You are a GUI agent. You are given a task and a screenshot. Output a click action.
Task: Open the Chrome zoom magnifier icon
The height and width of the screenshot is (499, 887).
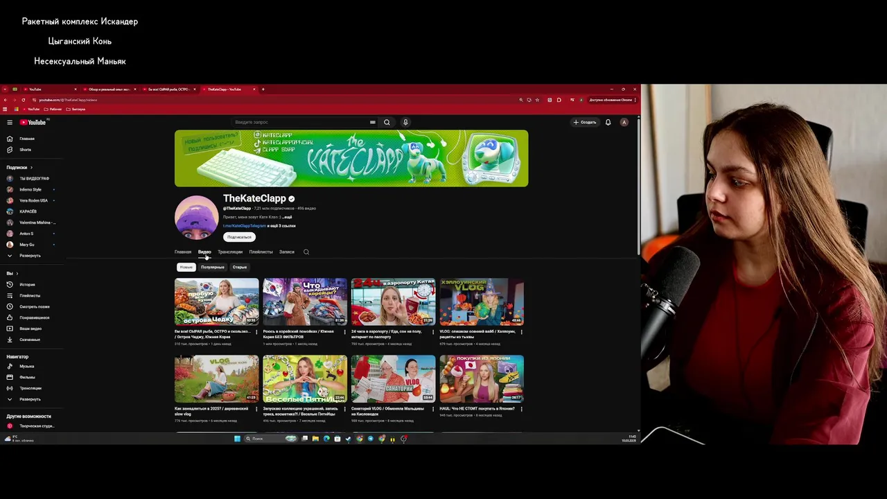(520, 100)
